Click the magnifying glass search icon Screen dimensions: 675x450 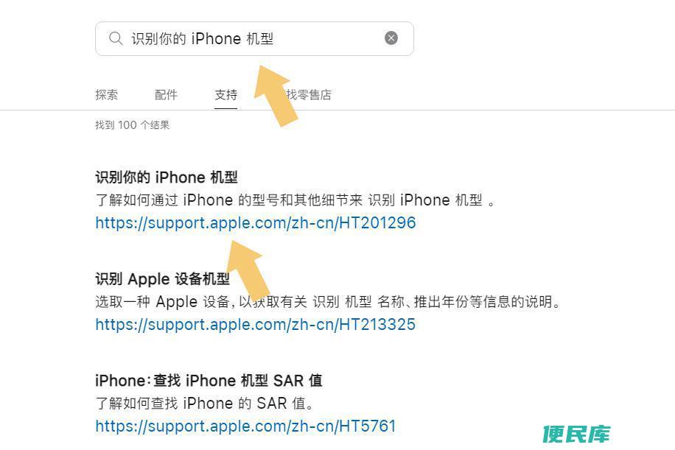point(116,38)
